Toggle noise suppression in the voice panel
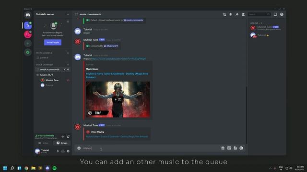Viewport: 307px width, 172px height. click(x=63, y=137)
